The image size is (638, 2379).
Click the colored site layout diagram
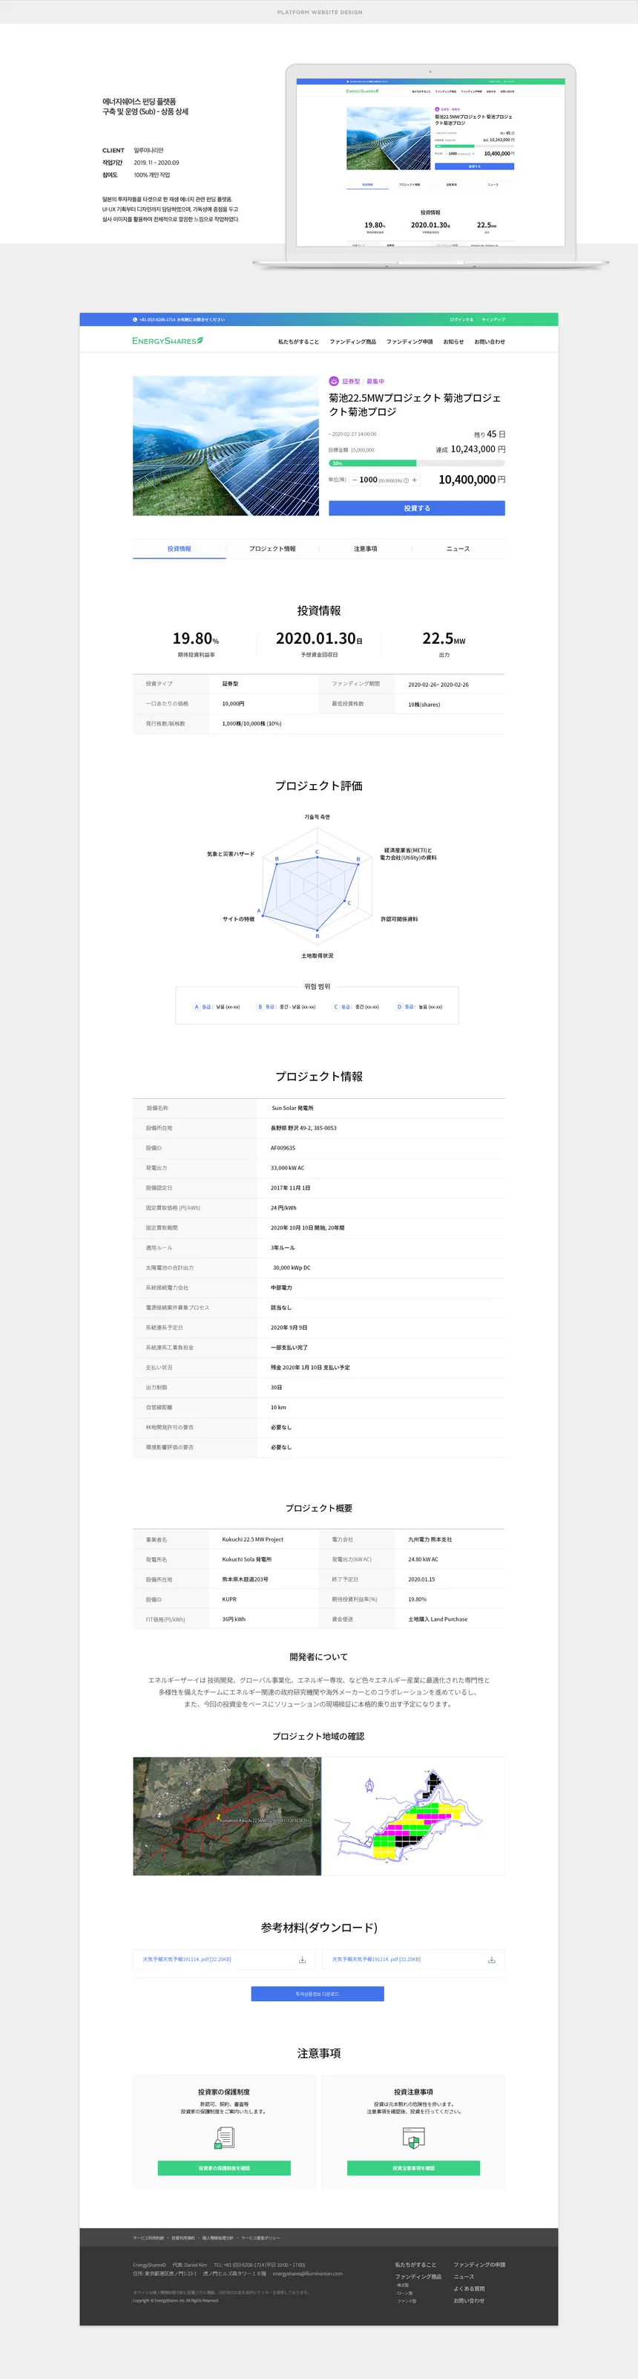(x=414, y=1815)
